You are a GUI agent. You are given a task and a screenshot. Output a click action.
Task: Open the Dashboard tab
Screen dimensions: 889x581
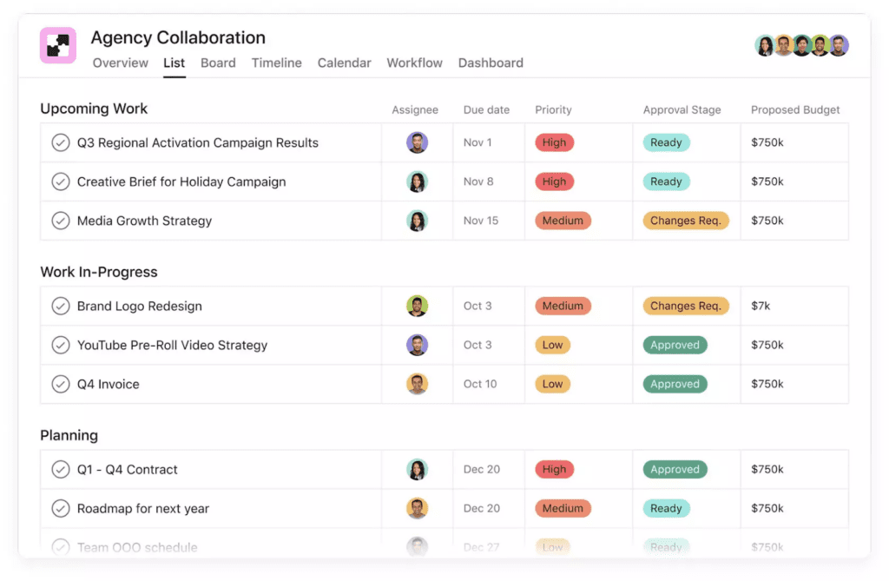pyautogui.click(x=491, y=63)
